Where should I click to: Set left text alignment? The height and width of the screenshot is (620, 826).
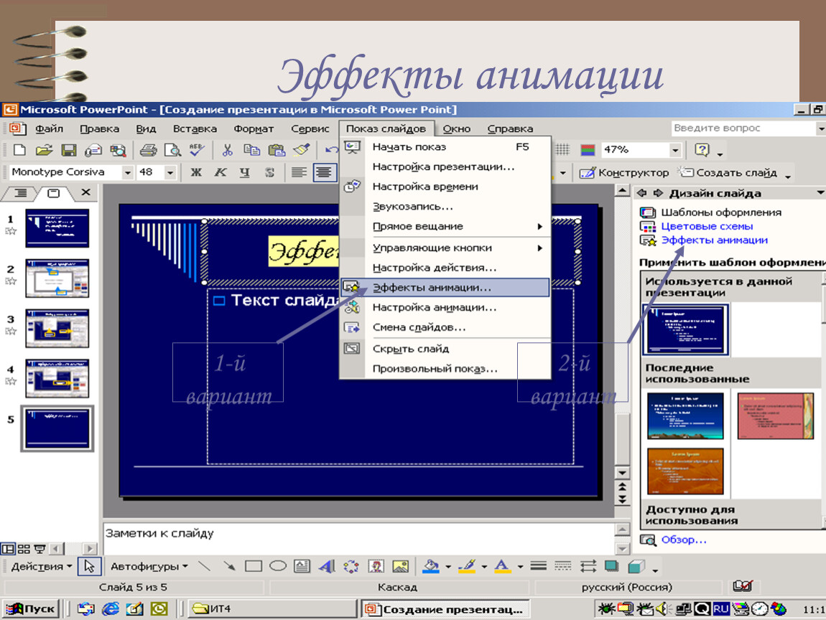click(300, 172)
